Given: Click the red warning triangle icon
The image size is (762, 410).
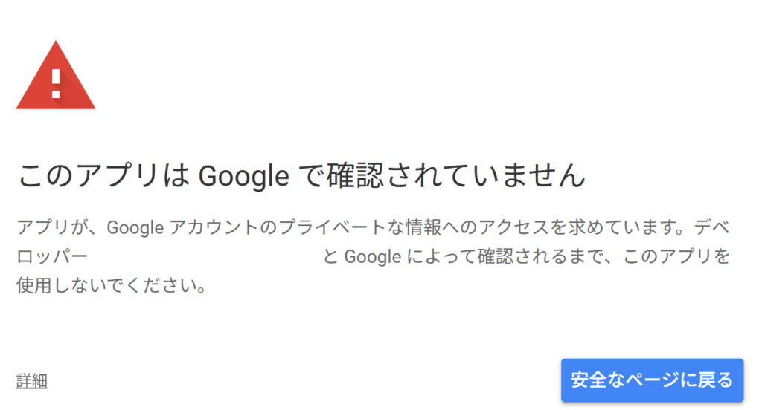Looking at the screenshot, I should point(55,75).
